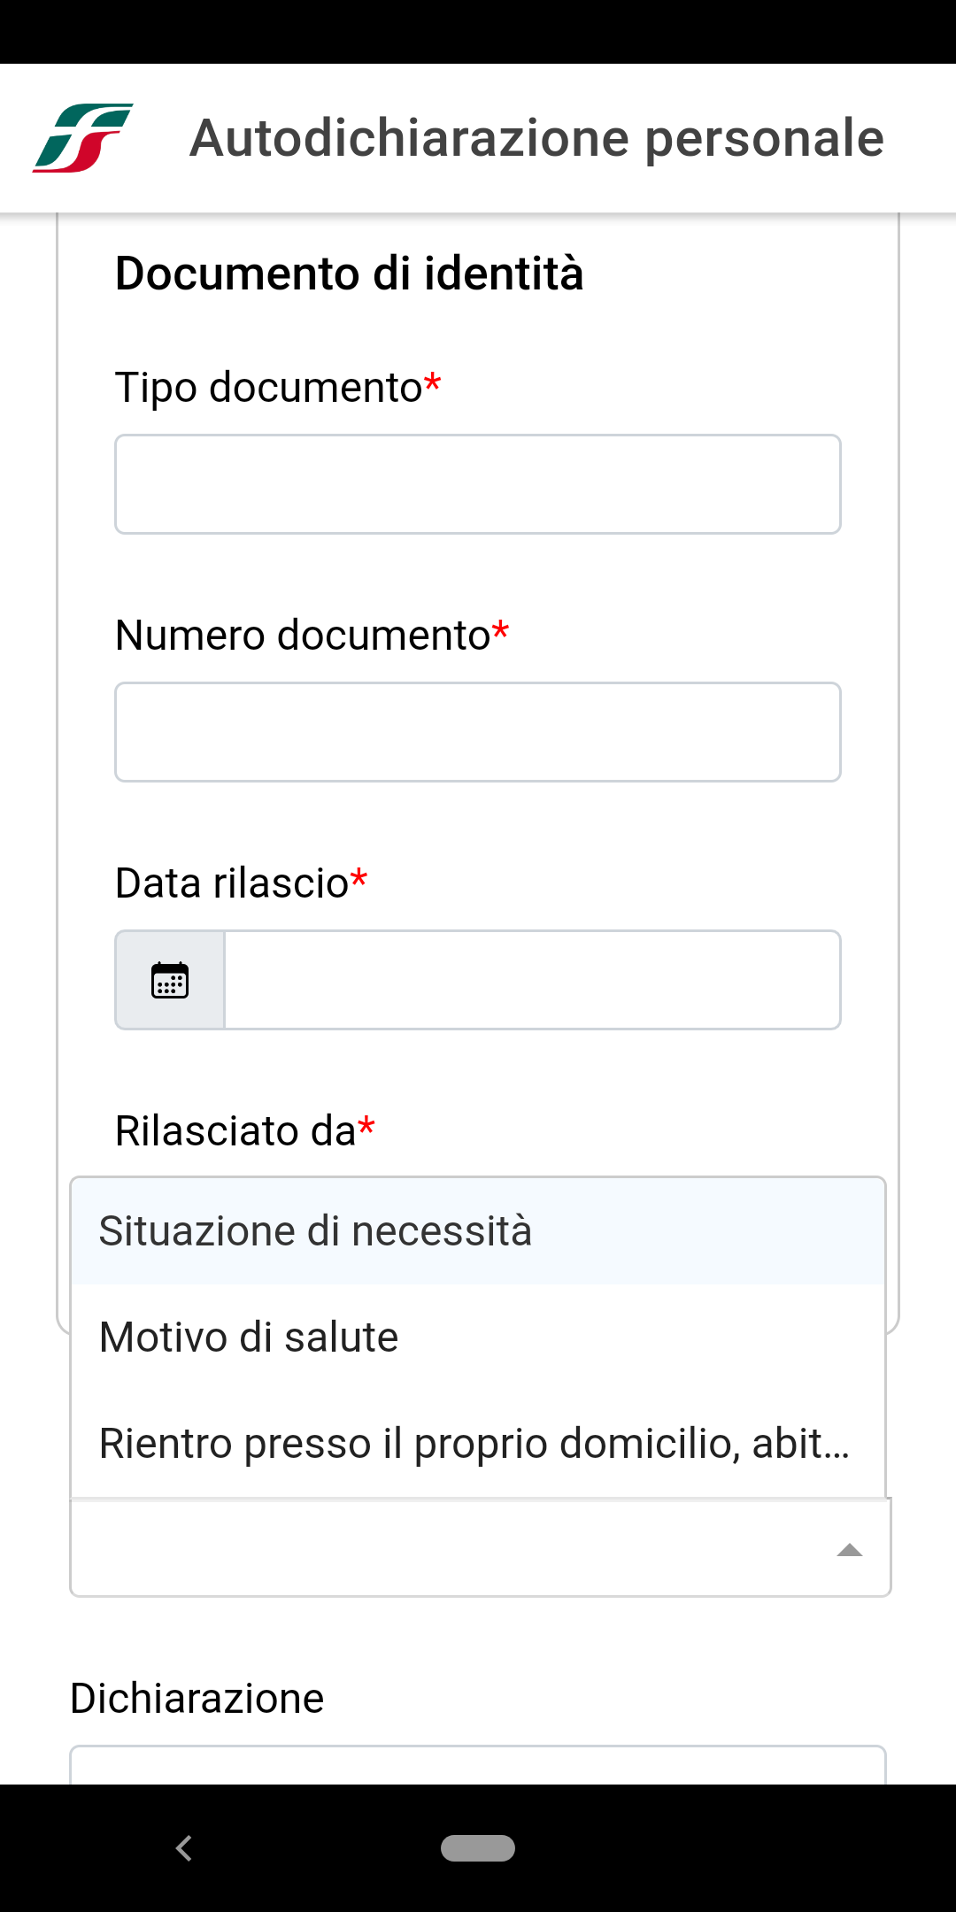
Task: Tap the 'Documento di identità' heading
Action: point(350,273)
